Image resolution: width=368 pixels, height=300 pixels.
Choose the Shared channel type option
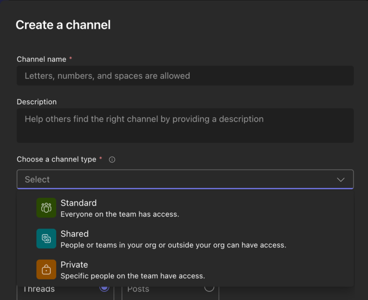(x=185, y=239)
